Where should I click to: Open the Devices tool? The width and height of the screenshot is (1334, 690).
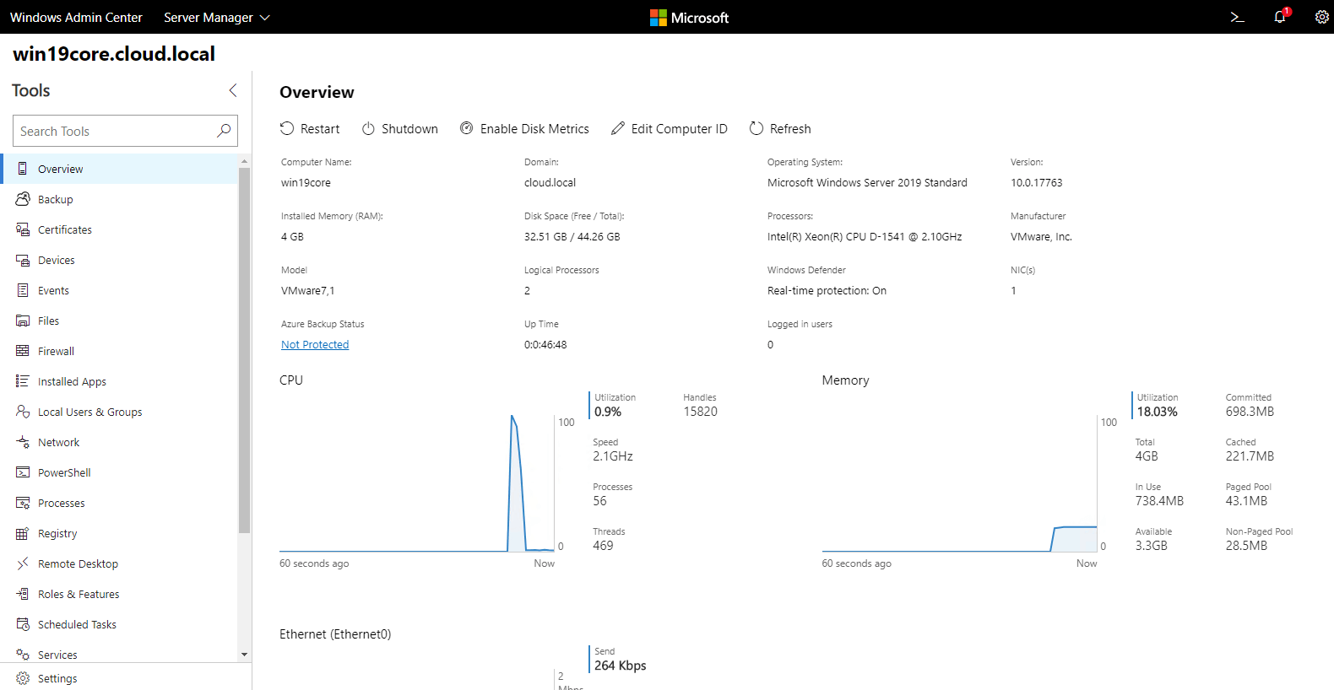[120, 260]
